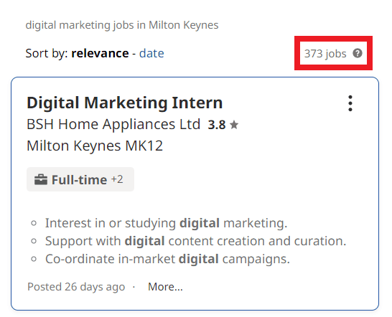Sort results by date
This screenshot has height=317, width=392.
tap(151, 53)
